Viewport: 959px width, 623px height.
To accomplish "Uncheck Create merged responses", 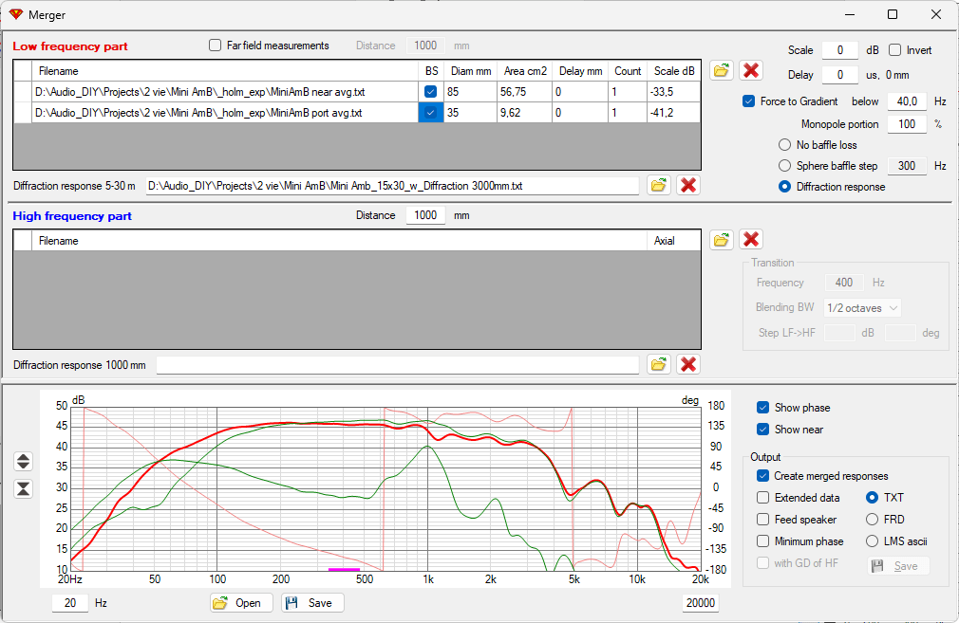I will click(x=762, y=476).
